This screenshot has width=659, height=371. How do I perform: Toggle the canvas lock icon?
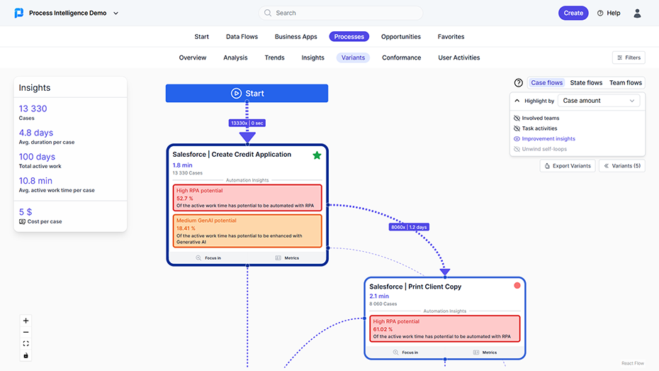pos(26,355)
